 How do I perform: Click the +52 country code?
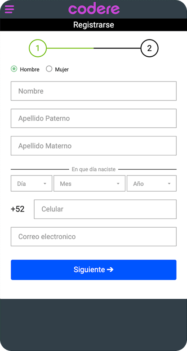tap(18, 209)
